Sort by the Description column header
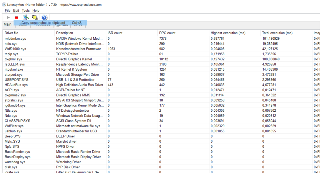 (x=80, y=33)
